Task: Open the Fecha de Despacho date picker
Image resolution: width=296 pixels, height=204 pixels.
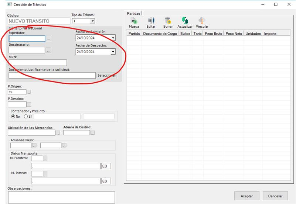Action: [x=113, y=52]
